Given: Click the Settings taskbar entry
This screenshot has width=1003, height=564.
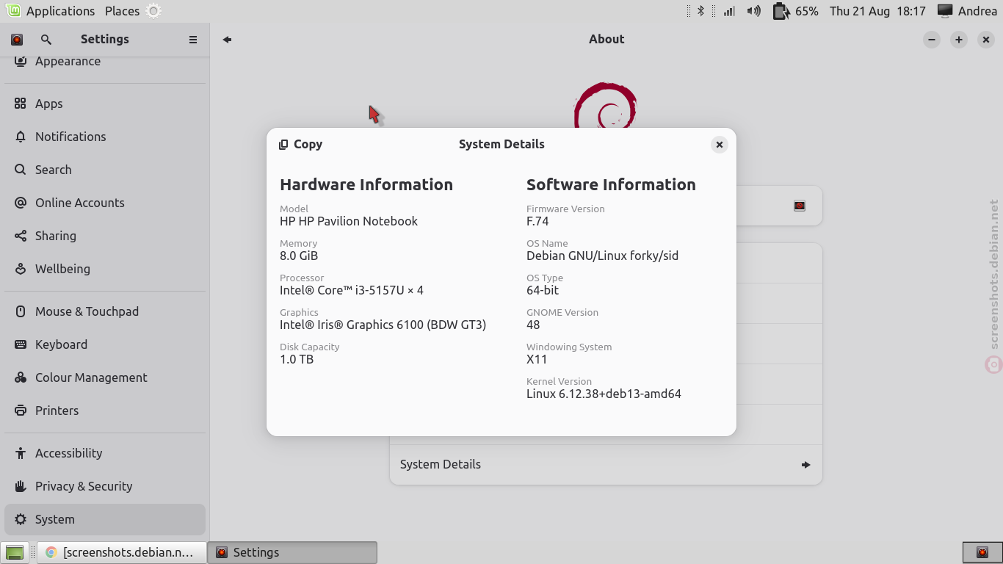Looking at the screenshot, I should (x=292, y=552).
